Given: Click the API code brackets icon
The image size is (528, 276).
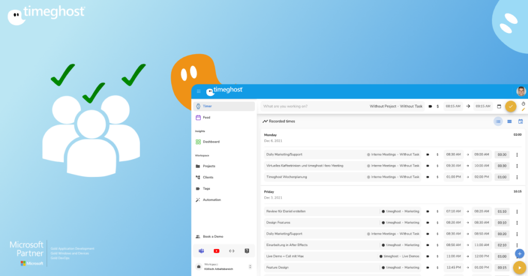Looking at the screenshot, I should (x=232, y=251).
